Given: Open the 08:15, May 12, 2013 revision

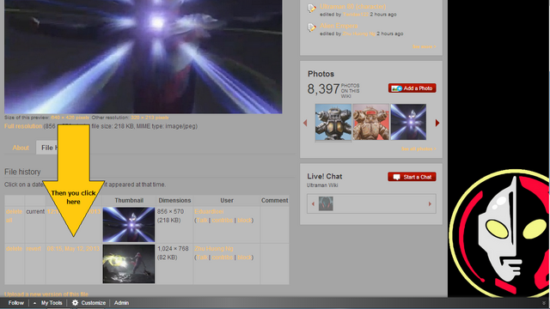Looking at the screenshot, I should 73,249.
